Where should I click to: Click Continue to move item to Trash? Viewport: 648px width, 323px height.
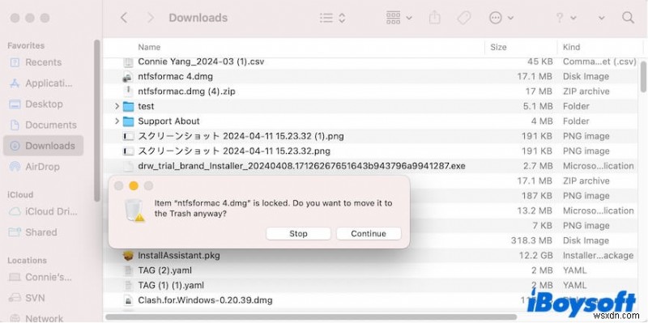click(369, 233)
